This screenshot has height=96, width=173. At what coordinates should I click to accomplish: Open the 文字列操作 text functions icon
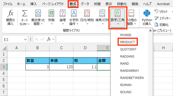click(x=74, y=13)
